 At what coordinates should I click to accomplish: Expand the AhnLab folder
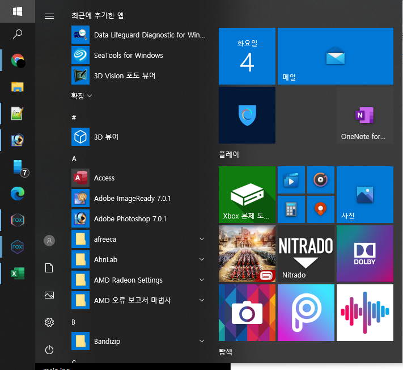pos(138,259)
